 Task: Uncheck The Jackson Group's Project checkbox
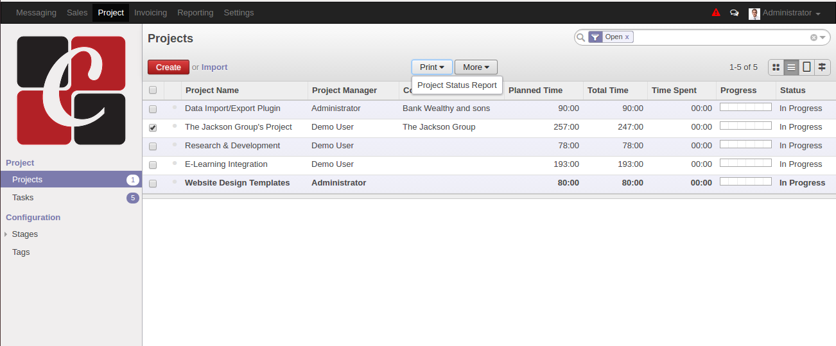pyautogui.click(x=153, y=128)
